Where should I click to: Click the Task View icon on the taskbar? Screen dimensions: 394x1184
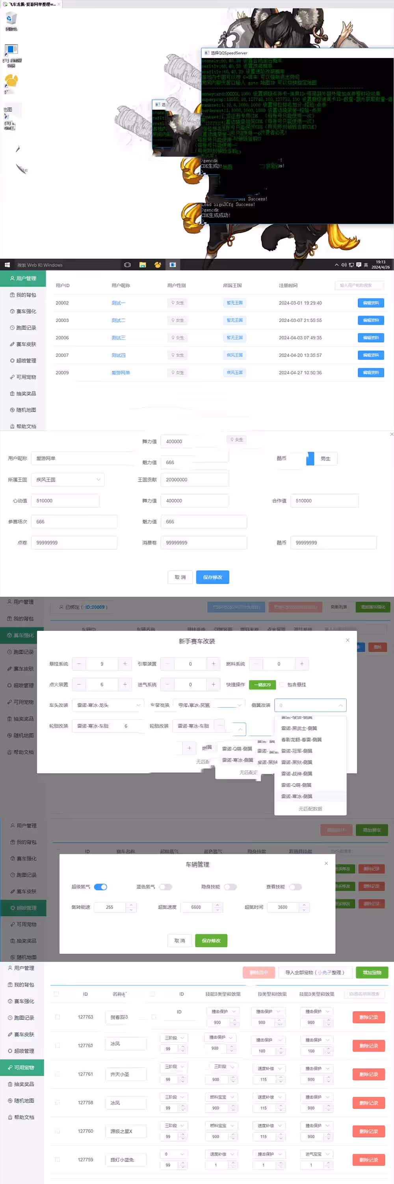click(128, 265)
